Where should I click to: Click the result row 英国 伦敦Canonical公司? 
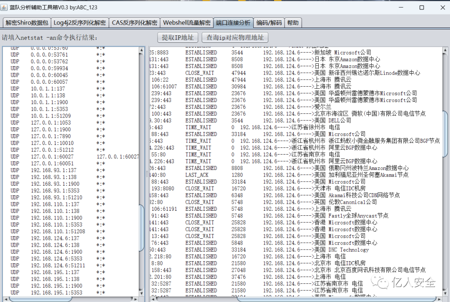[x=263, y=202]
